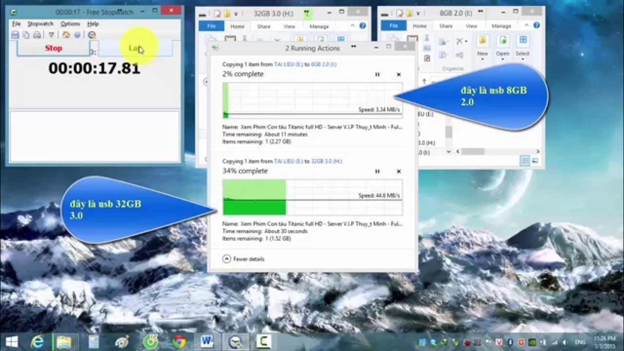Image resolution: width=624 pixels, height=351 pixels.
Task: Open Manage tab in 32GB 3.0 window
Action: [319, 26]
